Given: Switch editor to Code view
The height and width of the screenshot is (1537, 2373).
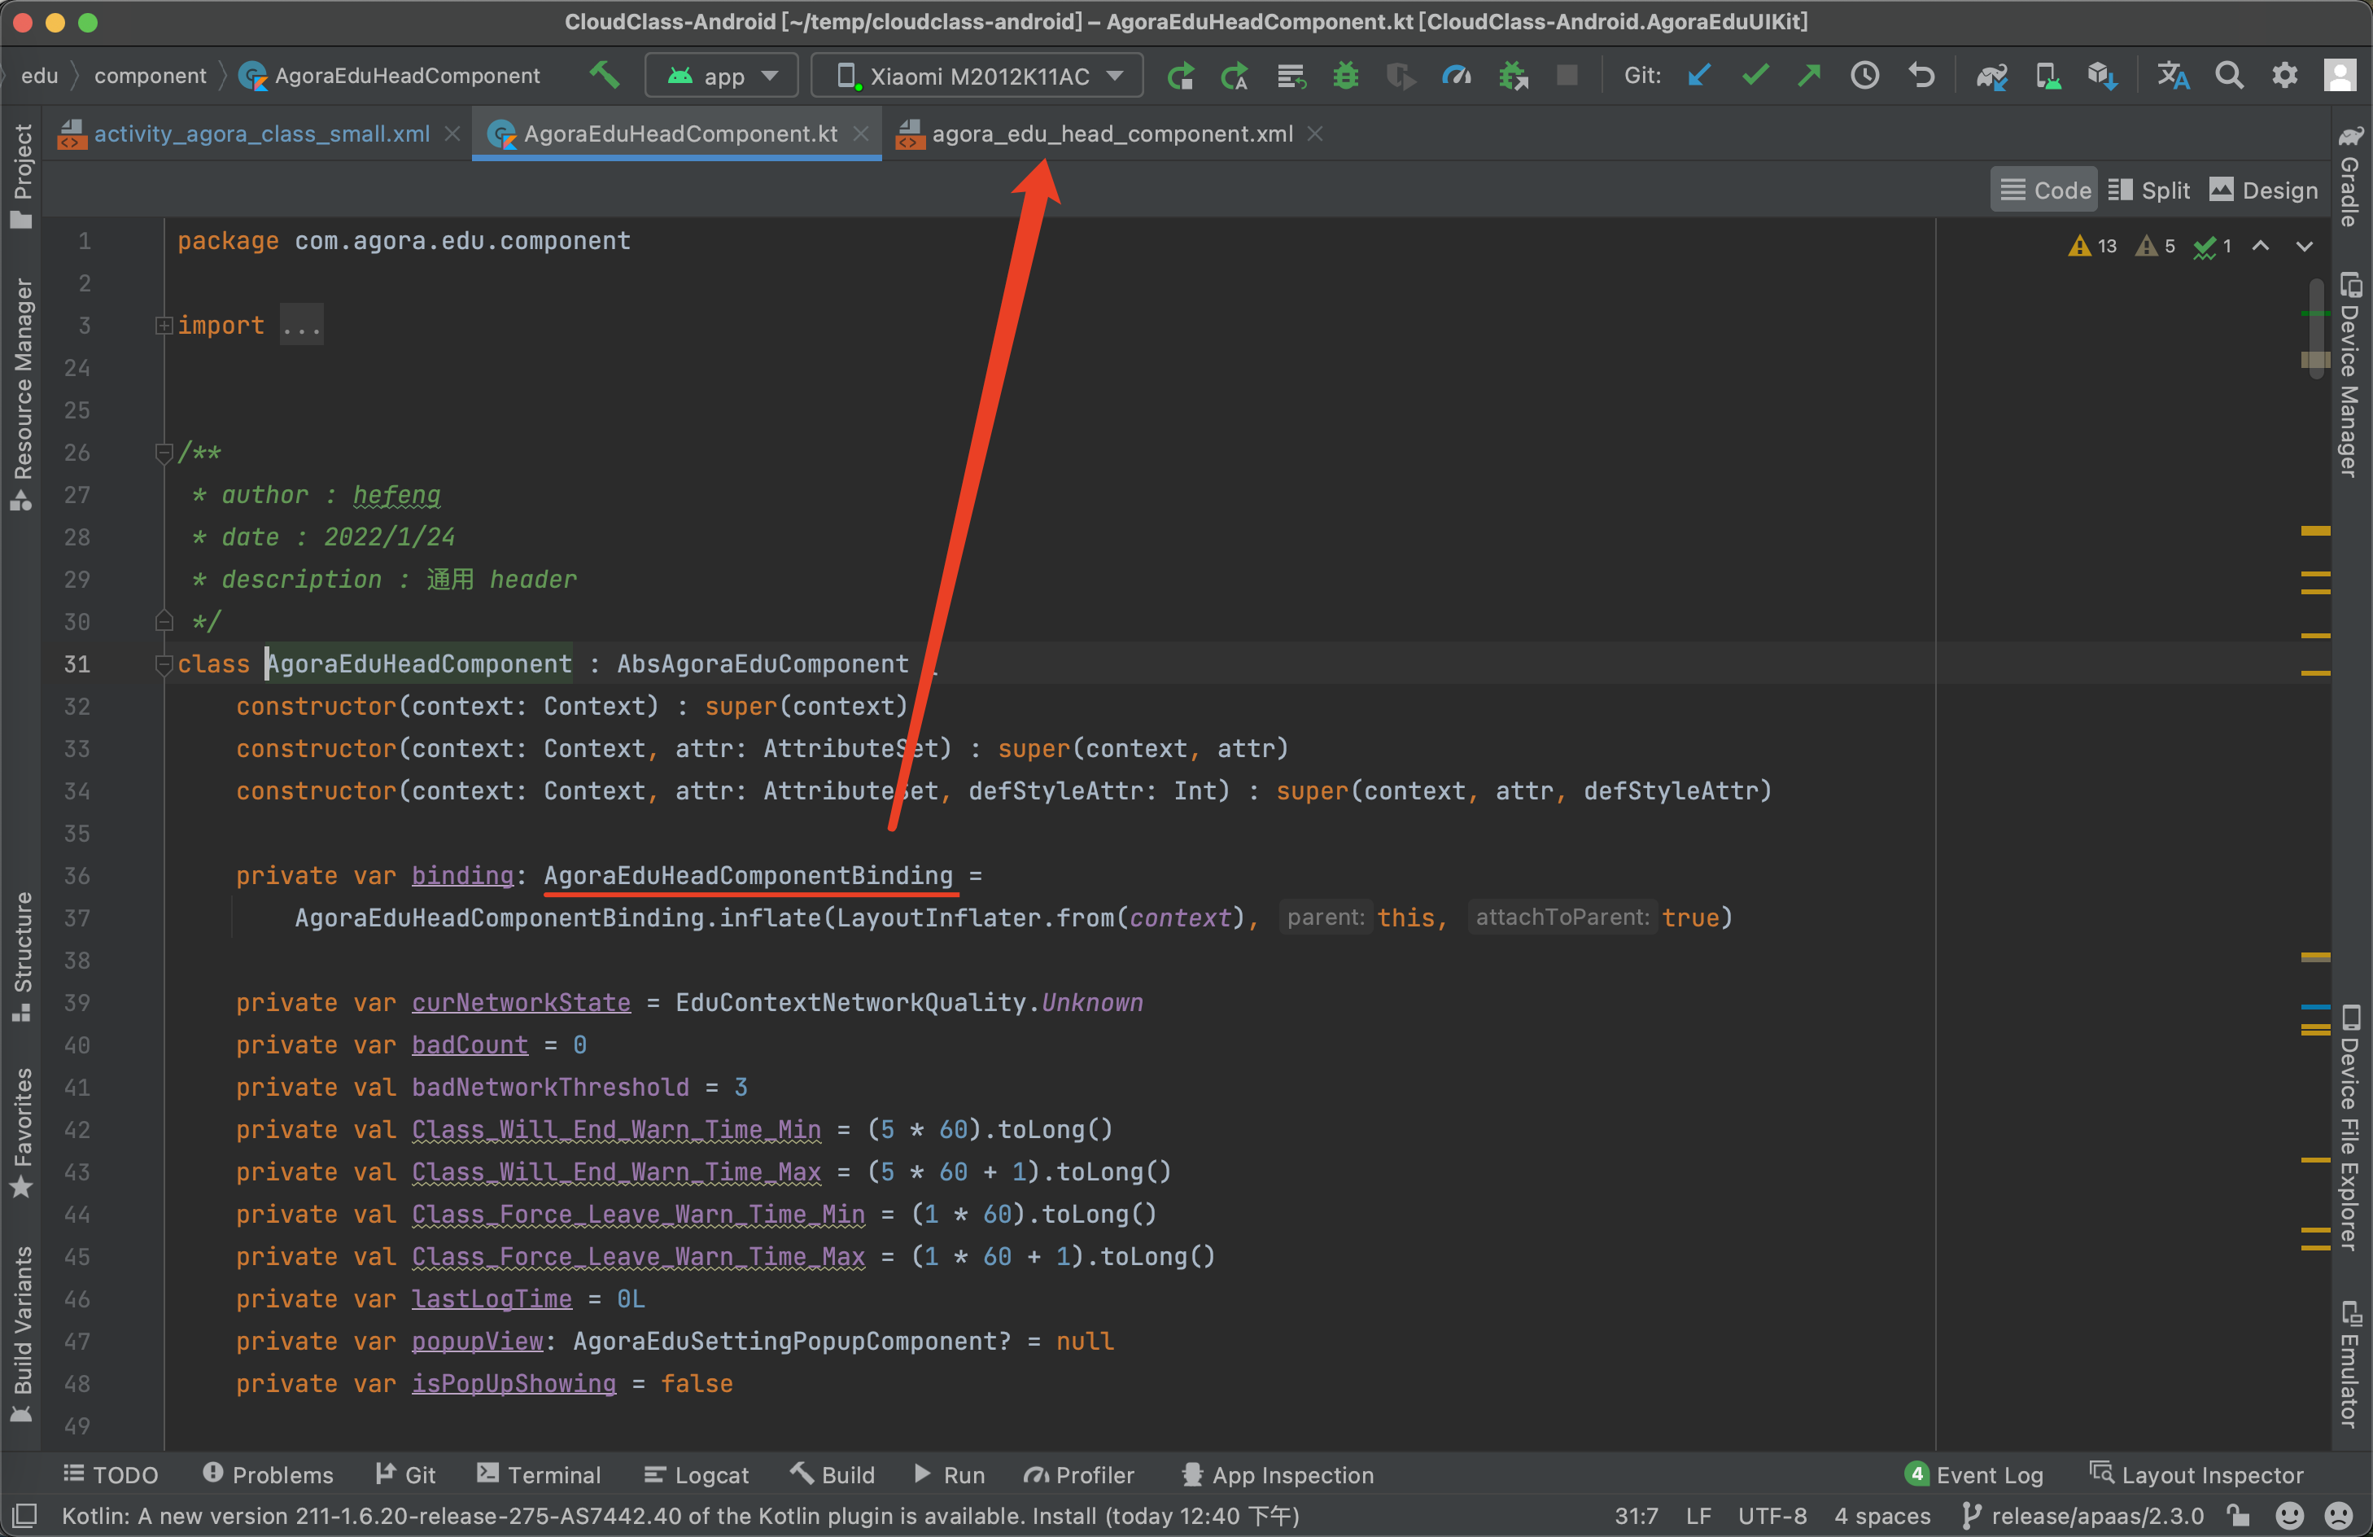Looking at the screenshot, I should pyautogui.click(x=2045, y=190).
